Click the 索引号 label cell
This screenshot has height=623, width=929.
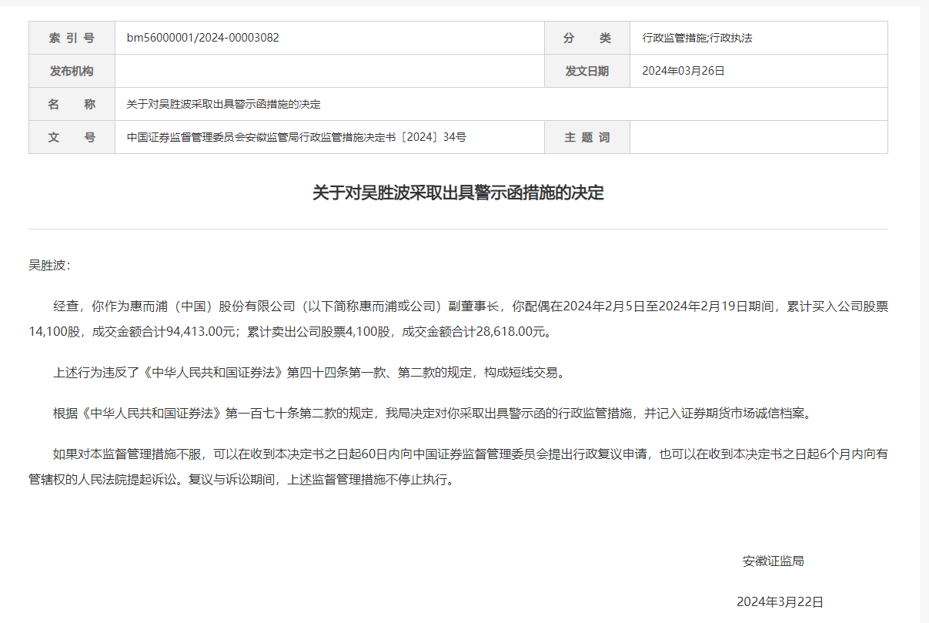pos(72,38)
